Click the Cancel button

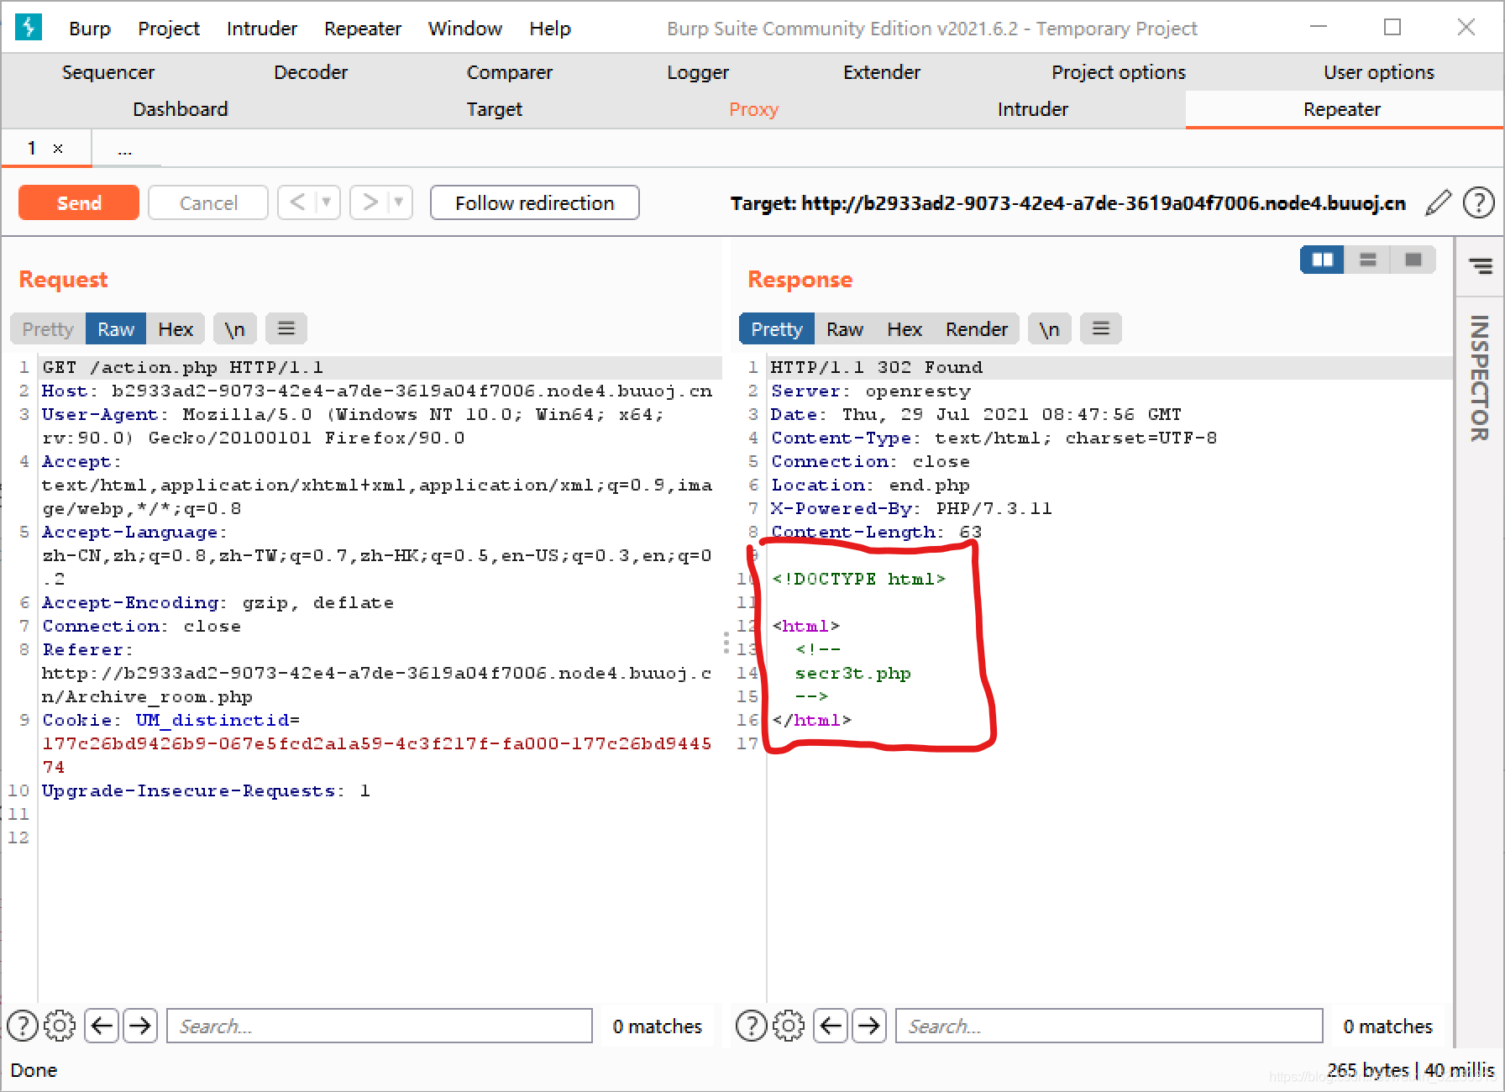208,202
